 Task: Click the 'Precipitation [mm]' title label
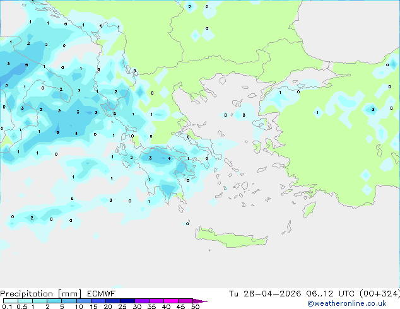pos(41,294)
